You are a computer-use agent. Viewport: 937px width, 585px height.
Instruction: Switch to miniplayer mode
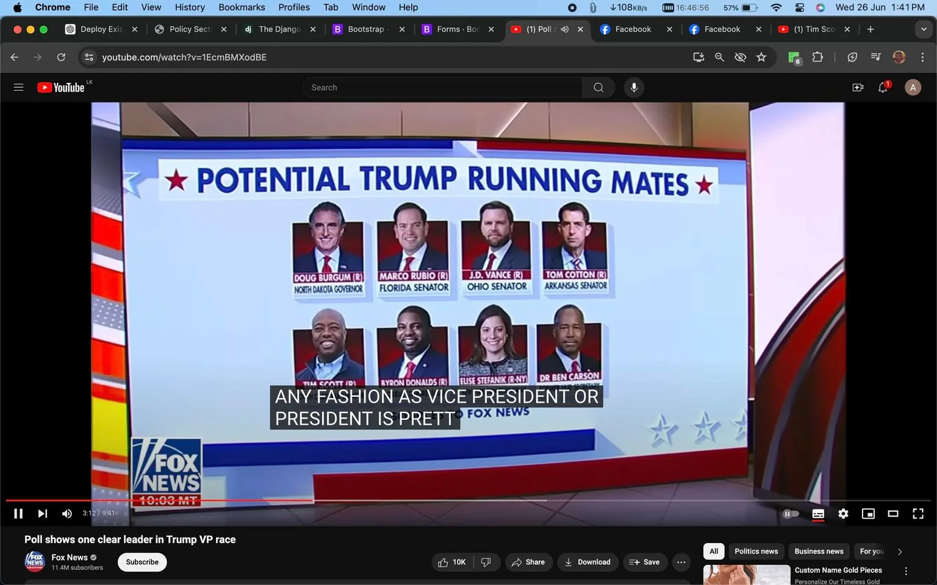(x=868, y=514)
